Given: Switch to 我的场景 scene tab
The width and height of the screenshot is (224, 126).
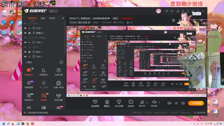Looking at the screenshot, I should point(32,18).
